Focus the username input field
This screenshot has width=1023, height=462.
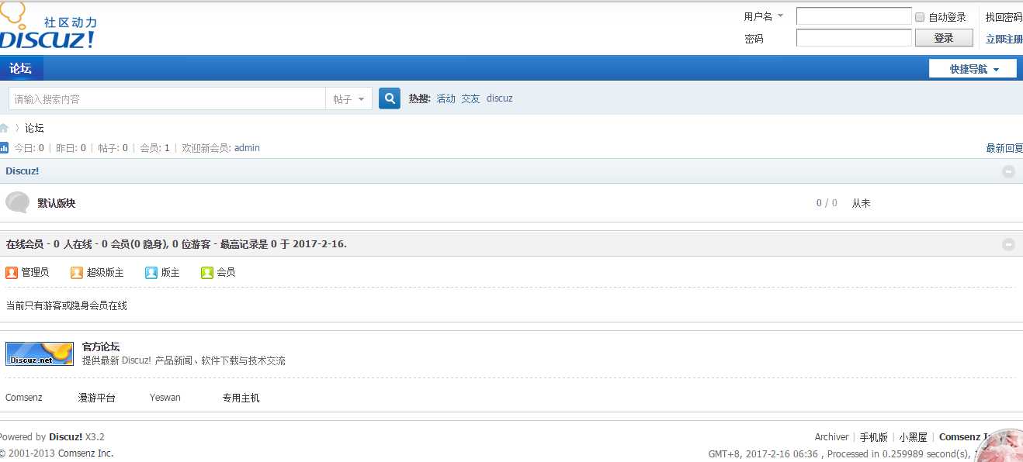tap(854, 16)
